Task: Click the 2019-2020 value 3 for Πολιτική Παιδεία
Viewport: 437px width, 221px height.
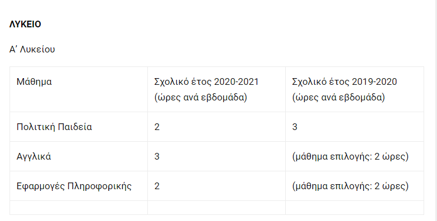Action: coord(295,127)
